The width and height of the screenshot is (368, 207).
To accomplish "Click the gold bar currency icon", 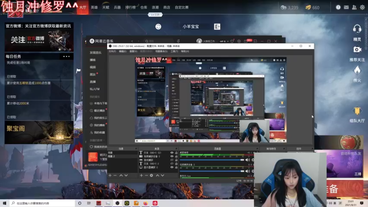I will [x=308, y=7].
